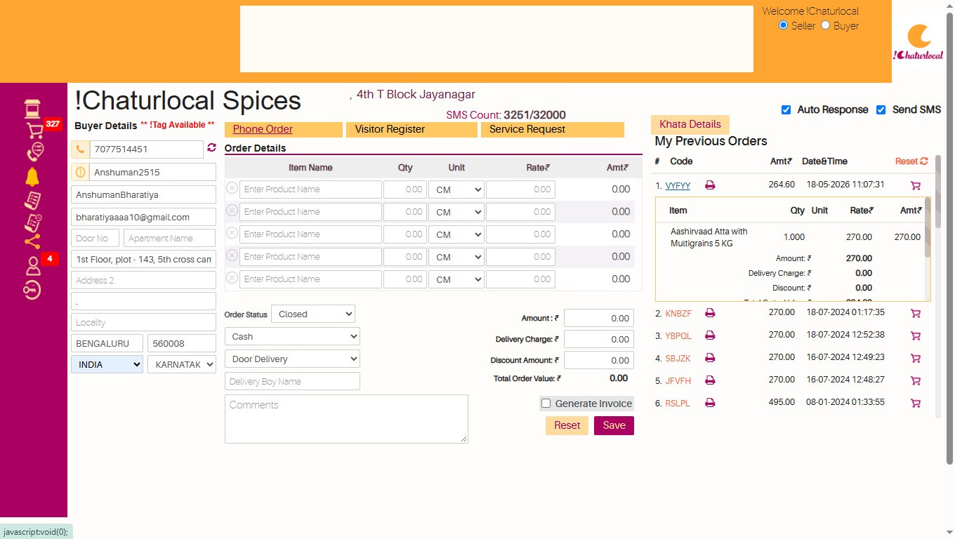Switch to the Phone Order tab

284,129
